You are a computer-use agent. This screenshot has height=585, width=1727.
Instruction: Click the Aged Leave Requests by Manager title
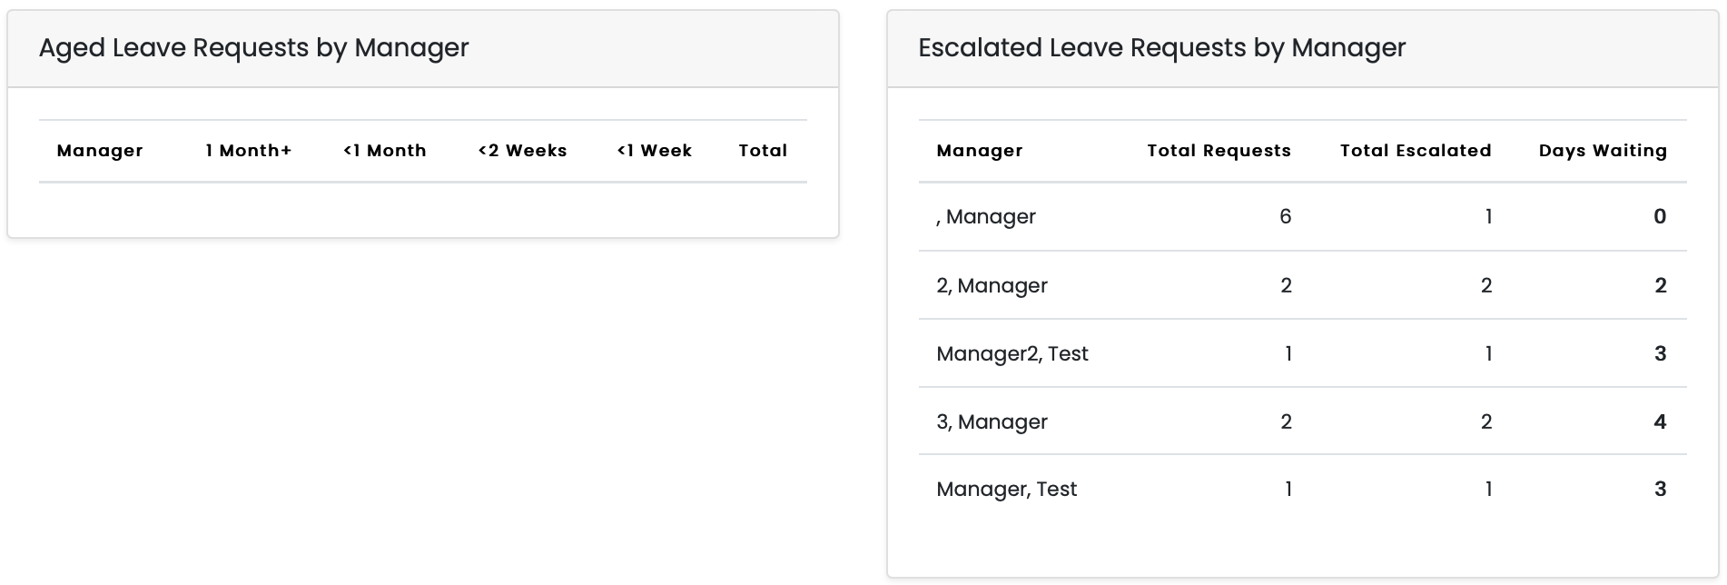click(x=253, y=48)
